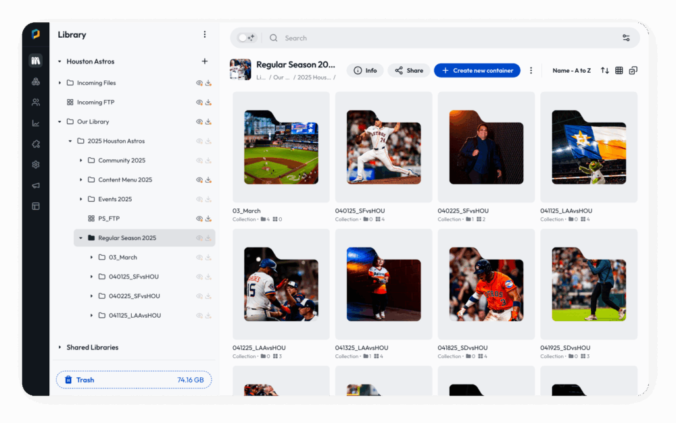This screenshot has width=676, height=423.
Task: Select PS_FTP in the folder tree
Action: coord(109,219)
